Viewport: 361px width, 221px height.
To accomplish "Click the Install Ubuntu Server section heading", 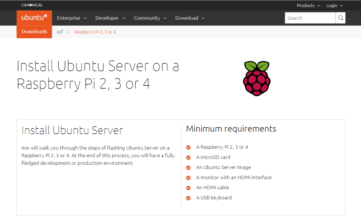I will 72,130.
